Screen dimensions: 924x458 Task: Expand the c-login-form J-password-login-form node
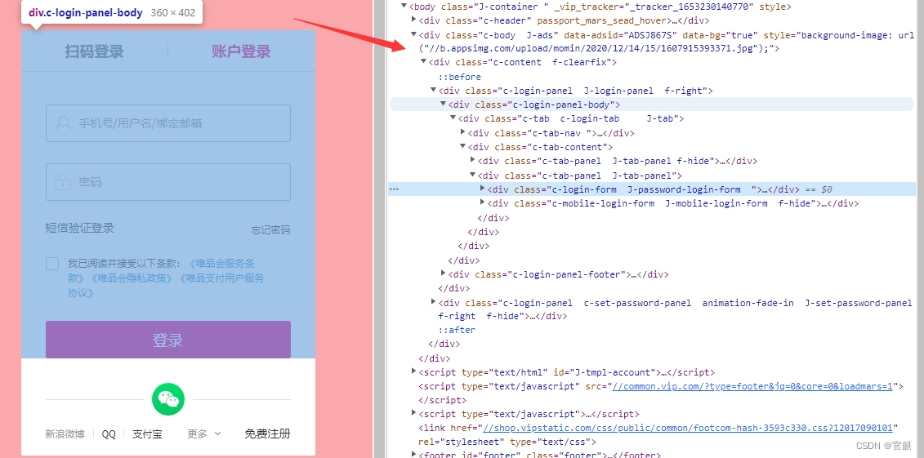click(x=483, y=189)
